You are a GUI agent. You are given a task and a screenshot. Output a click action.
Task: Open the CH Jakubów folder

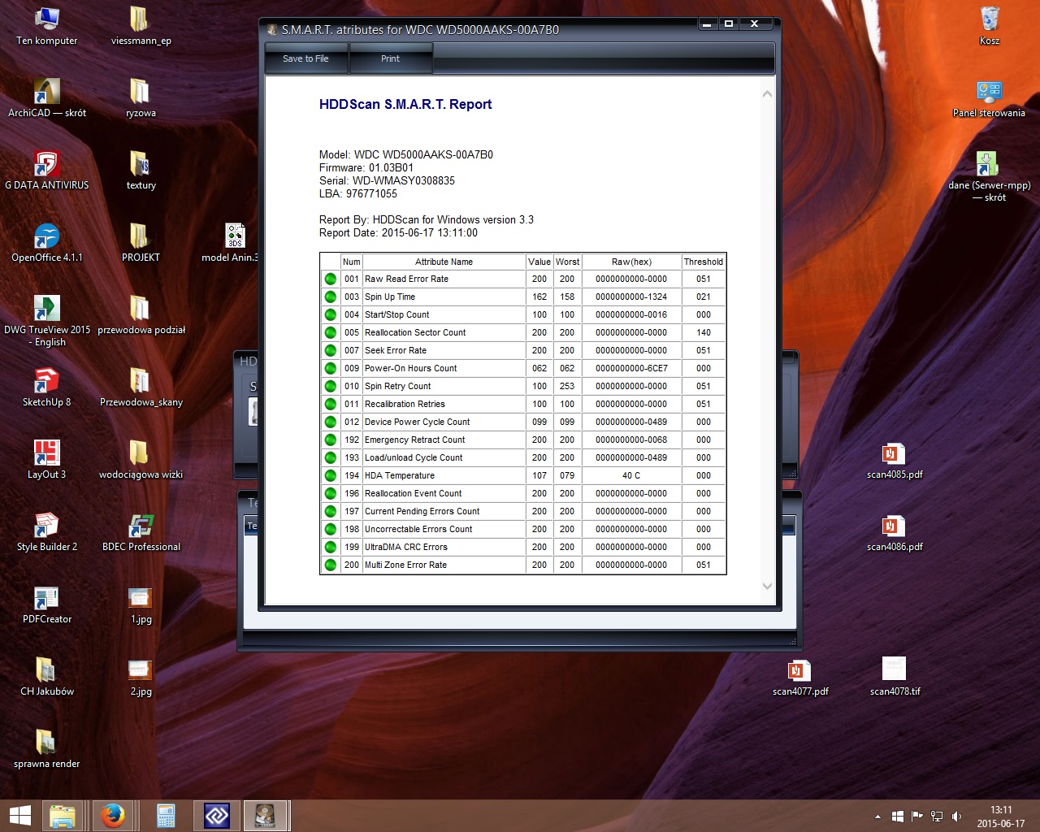point(47,678)
